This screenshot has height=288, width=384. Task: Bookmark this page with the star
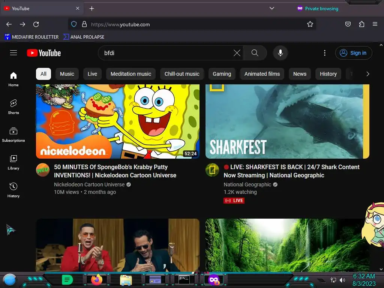click(x=310, y=24)
